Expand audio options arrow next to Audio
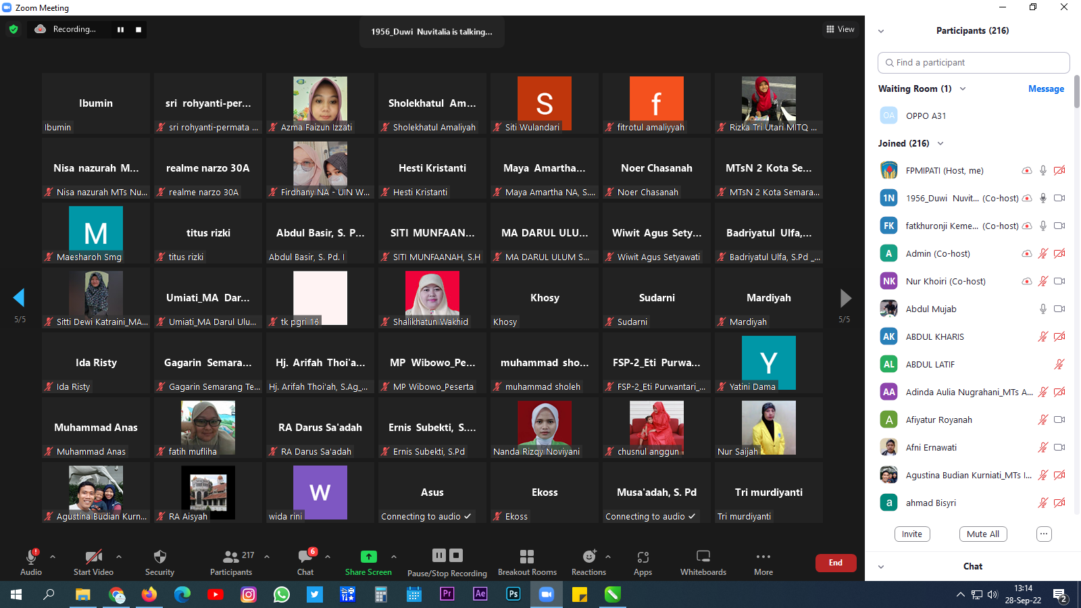The image size is (1081, 608). [x=53, y=557]
